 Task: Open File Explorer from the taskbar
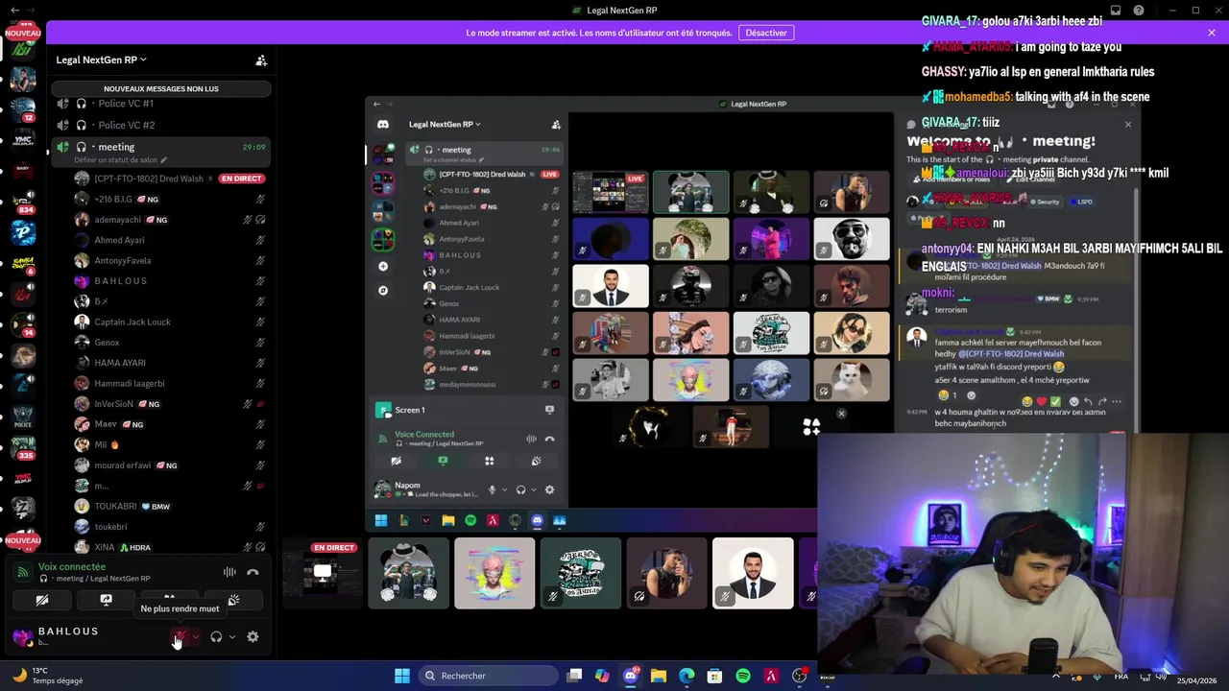click(x=659, y=676)
